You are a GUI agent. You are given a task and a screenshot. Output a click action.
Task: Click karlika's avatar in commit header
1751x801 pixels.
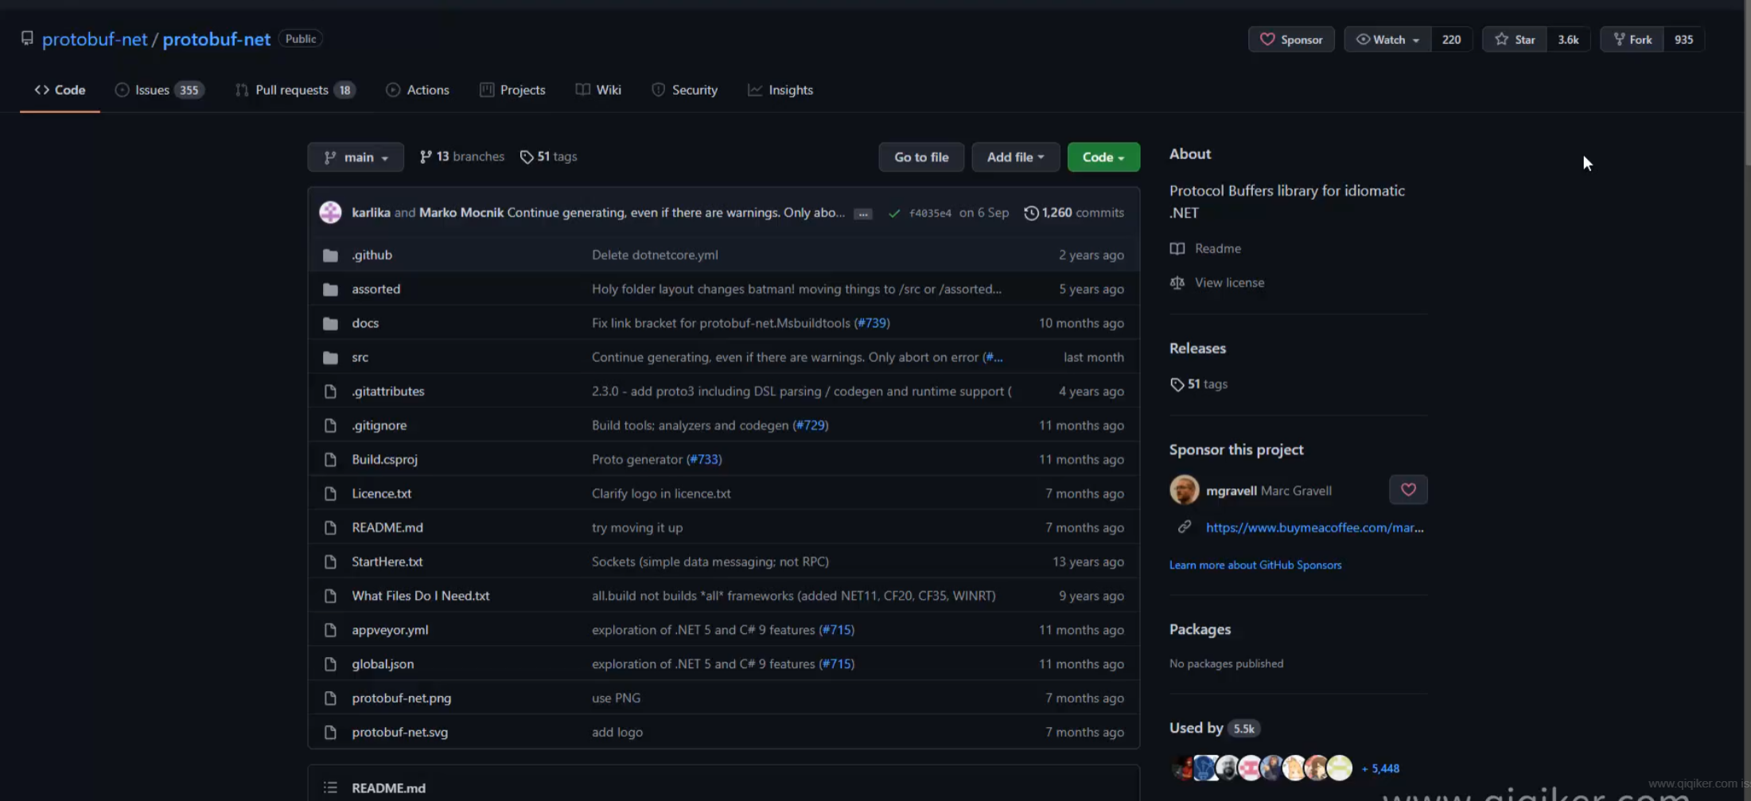point(330,212)
